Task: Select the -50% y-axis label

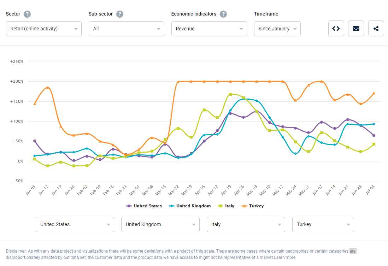Action: (x=18, y=181)
